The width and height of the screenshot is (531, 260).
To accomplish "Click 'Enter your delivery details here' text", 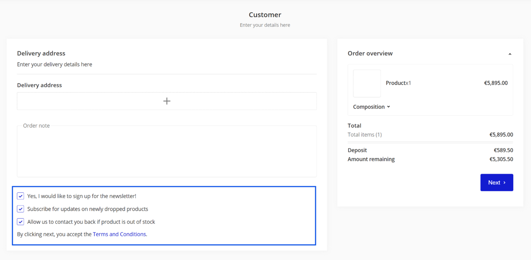I will tap(55, 64).
